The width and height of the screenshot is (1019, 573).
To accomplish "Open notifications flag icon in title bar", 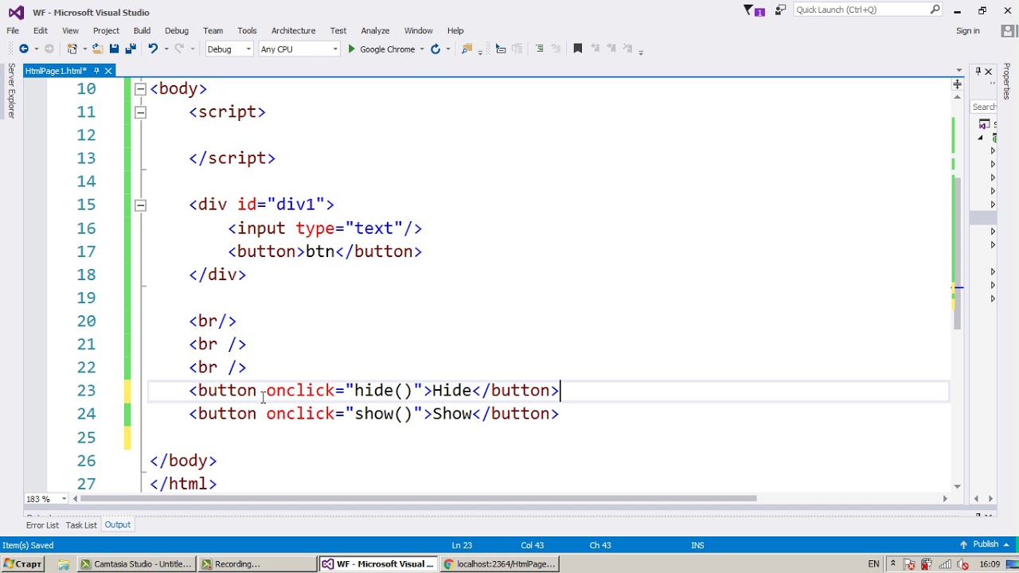I will click(x=748, y=10).
